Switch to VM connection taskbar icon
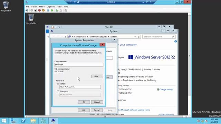This screenshot has height=124, width=221. (x=53, y=121)
